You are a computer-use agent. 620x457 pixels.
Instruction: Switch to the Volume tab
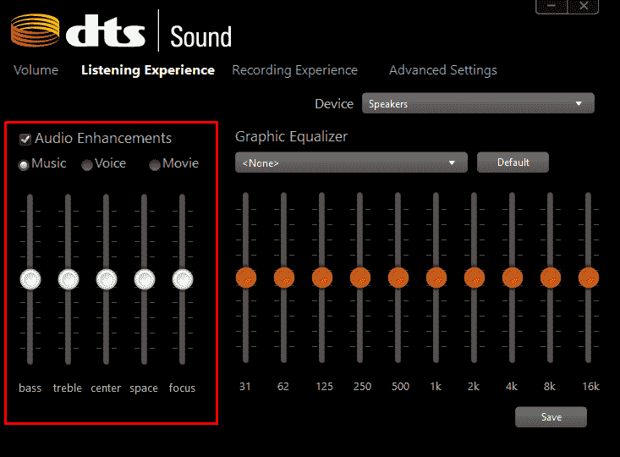click(x=36, y=70)
